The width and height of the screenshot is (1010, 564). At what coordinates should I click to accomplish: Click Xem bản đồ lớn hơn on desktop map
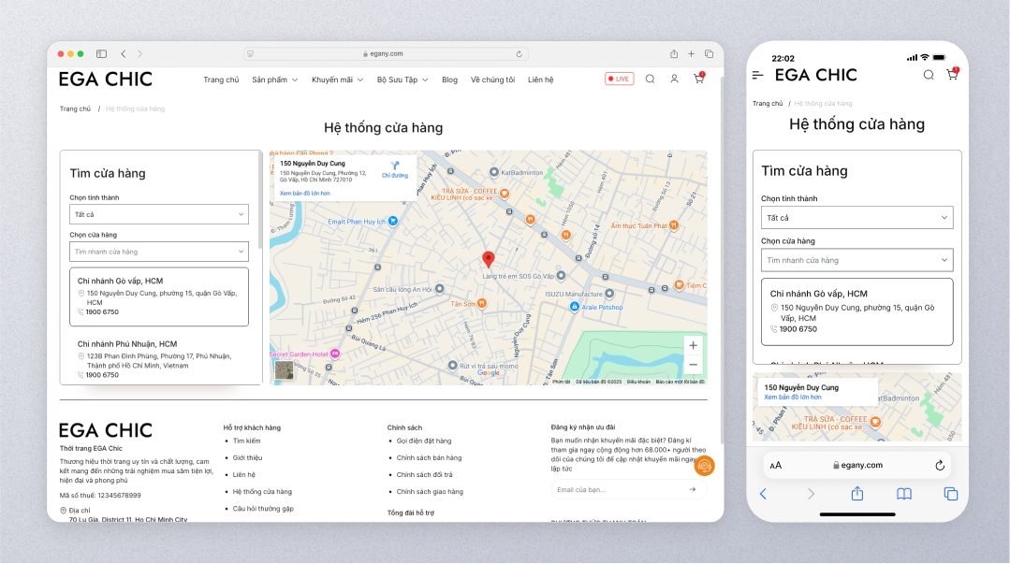(304, 194)
